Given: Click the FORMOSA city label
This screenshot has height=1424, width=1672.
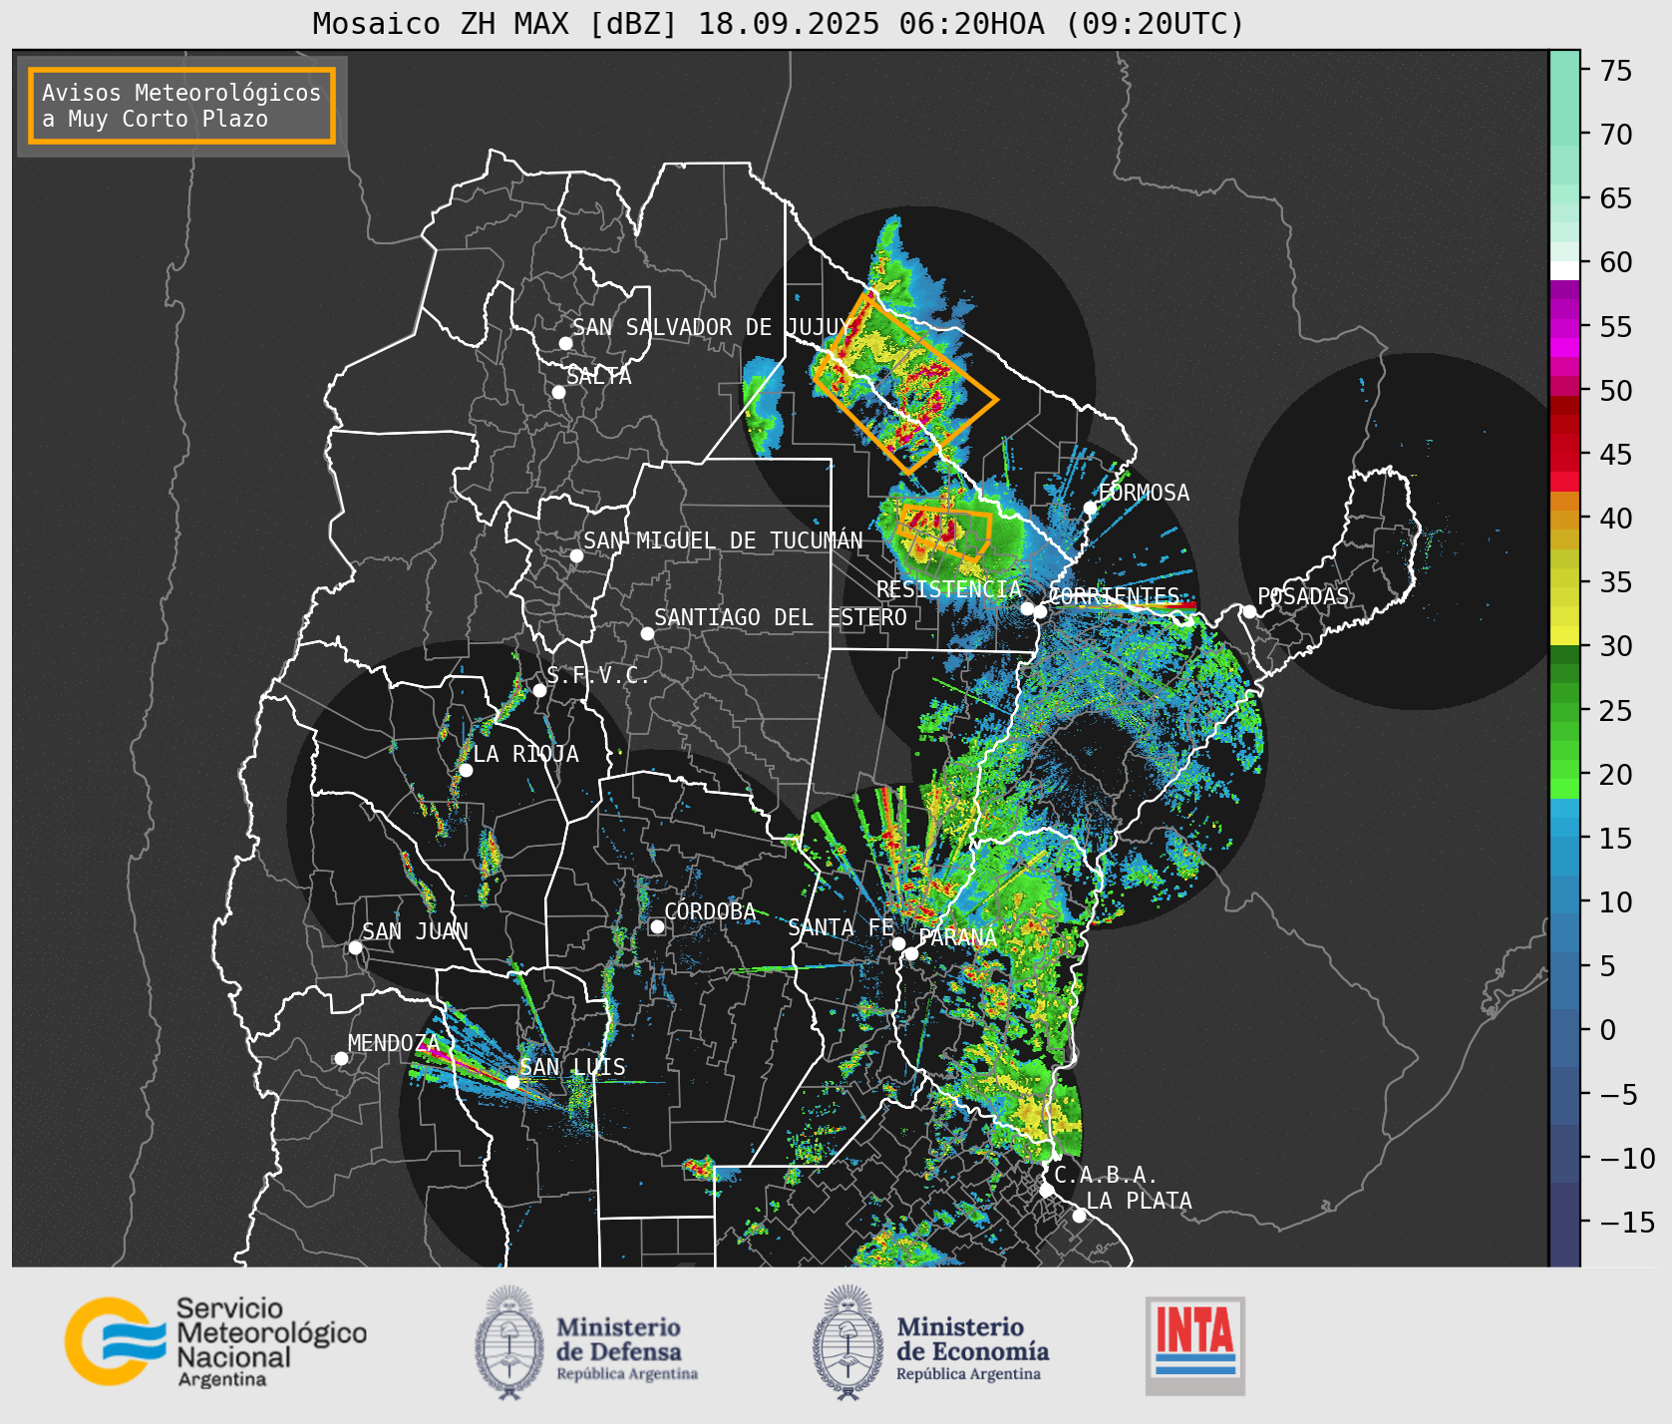Looking at the screenshot, I should tap(1144, 493).
